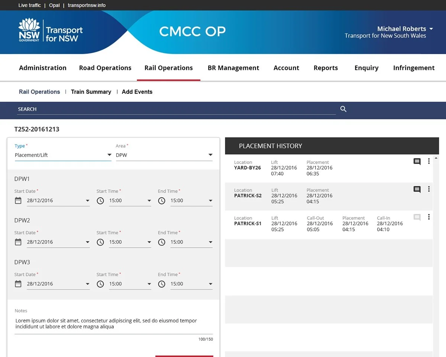Open the Administration menu
The width and height of the screenshot is (446, 357).
click(x=43, y=68)
